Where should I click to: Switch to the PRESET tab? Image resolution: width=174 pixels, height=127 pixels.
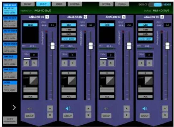pyautogui.click(x=28, y=4)
